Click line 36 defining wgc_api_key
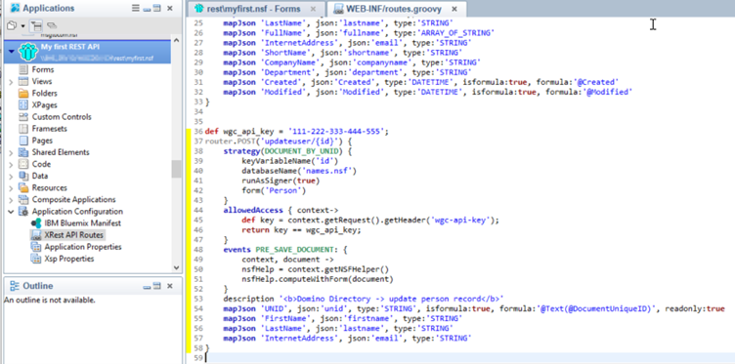 [297, 132]
